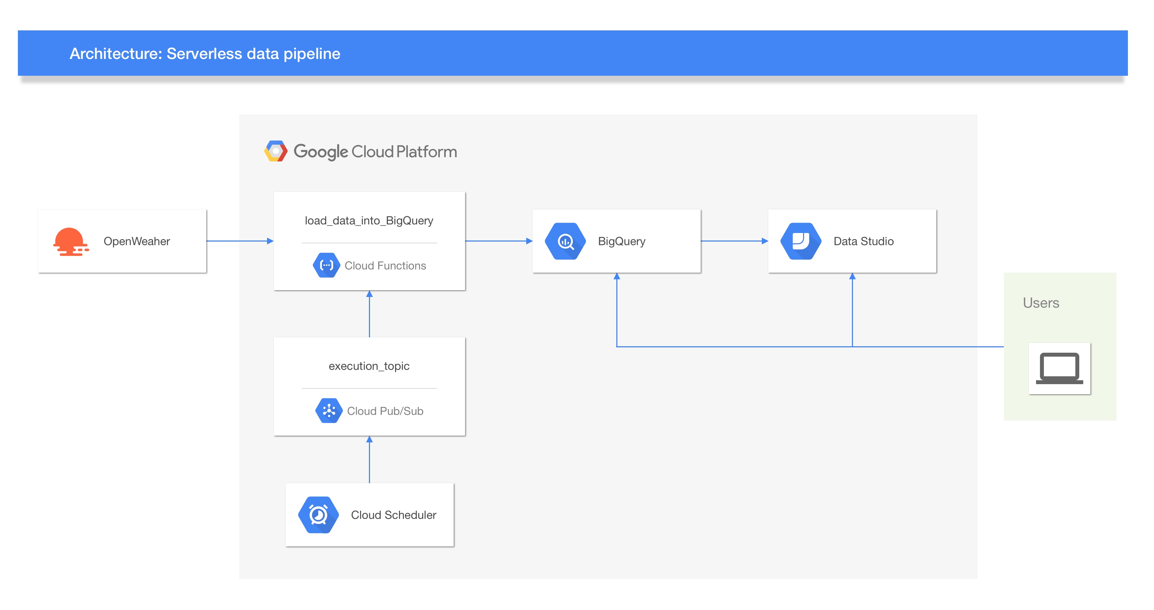
Task: Click the Google Cloud Platform logo icon
Action: [276, 152]
